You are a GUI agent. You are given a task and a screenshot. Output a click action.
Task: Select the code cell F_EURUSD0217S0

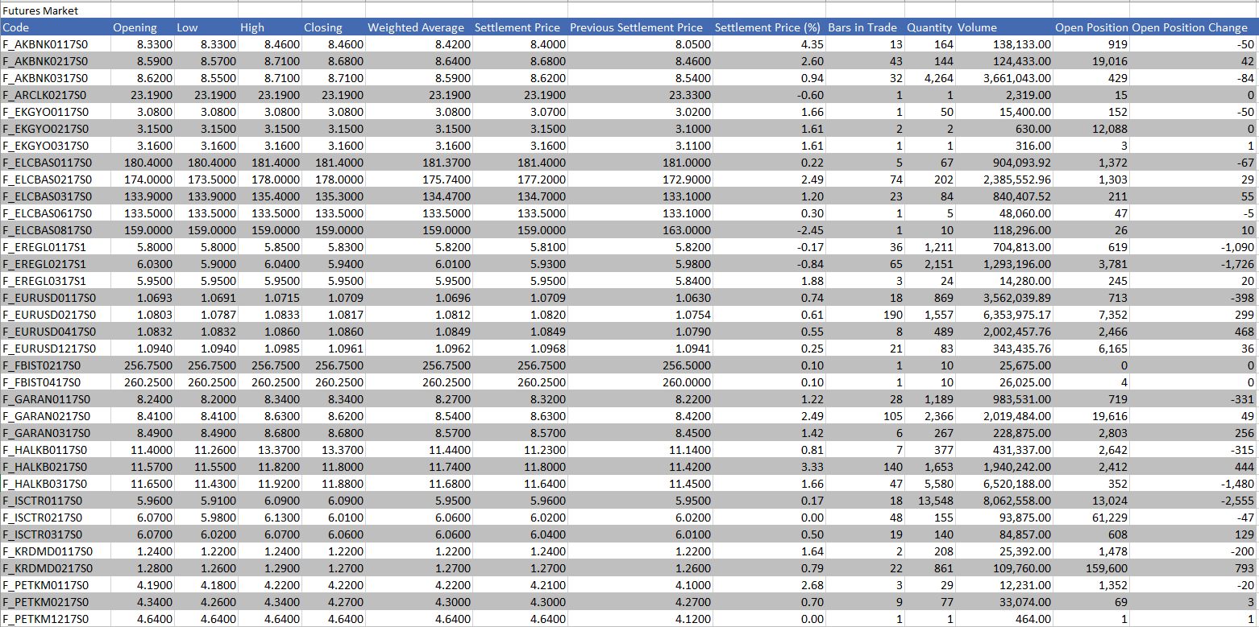pos(55,315)
